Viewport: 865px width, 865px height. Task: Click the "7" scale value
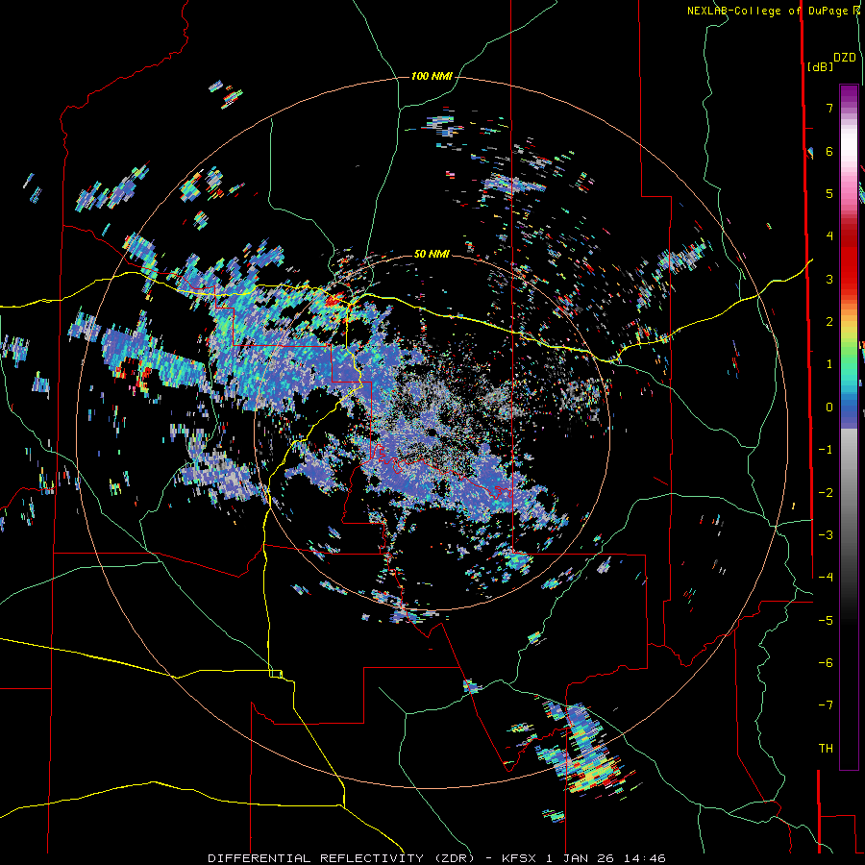click(829, 108)
